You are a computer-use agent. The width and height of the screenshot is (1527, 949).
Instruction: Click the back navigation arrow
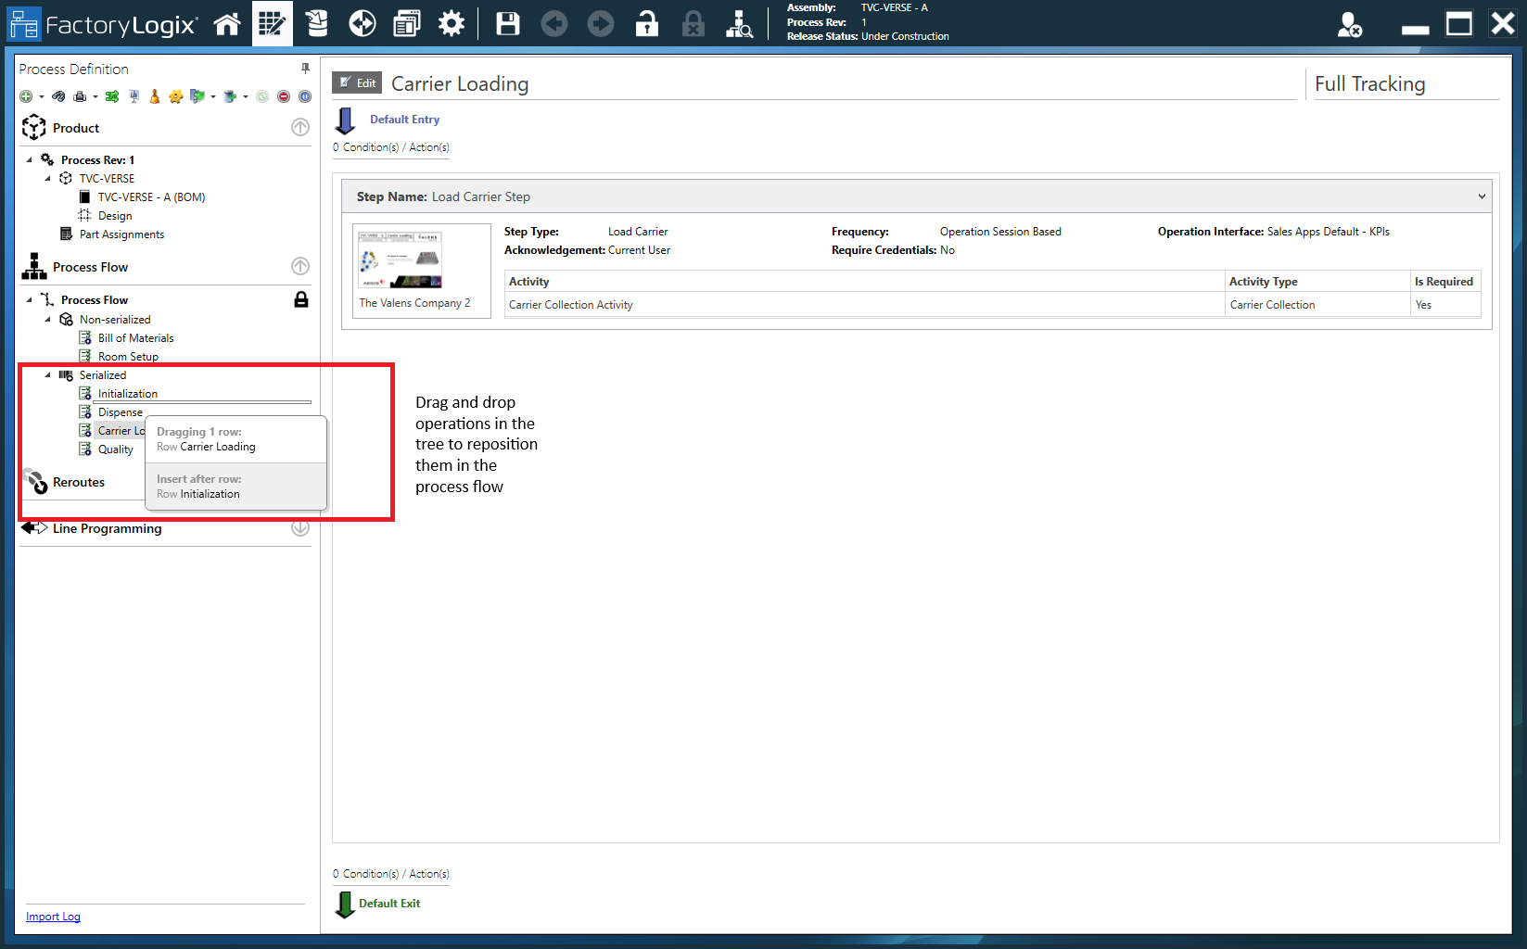[554, 23]
